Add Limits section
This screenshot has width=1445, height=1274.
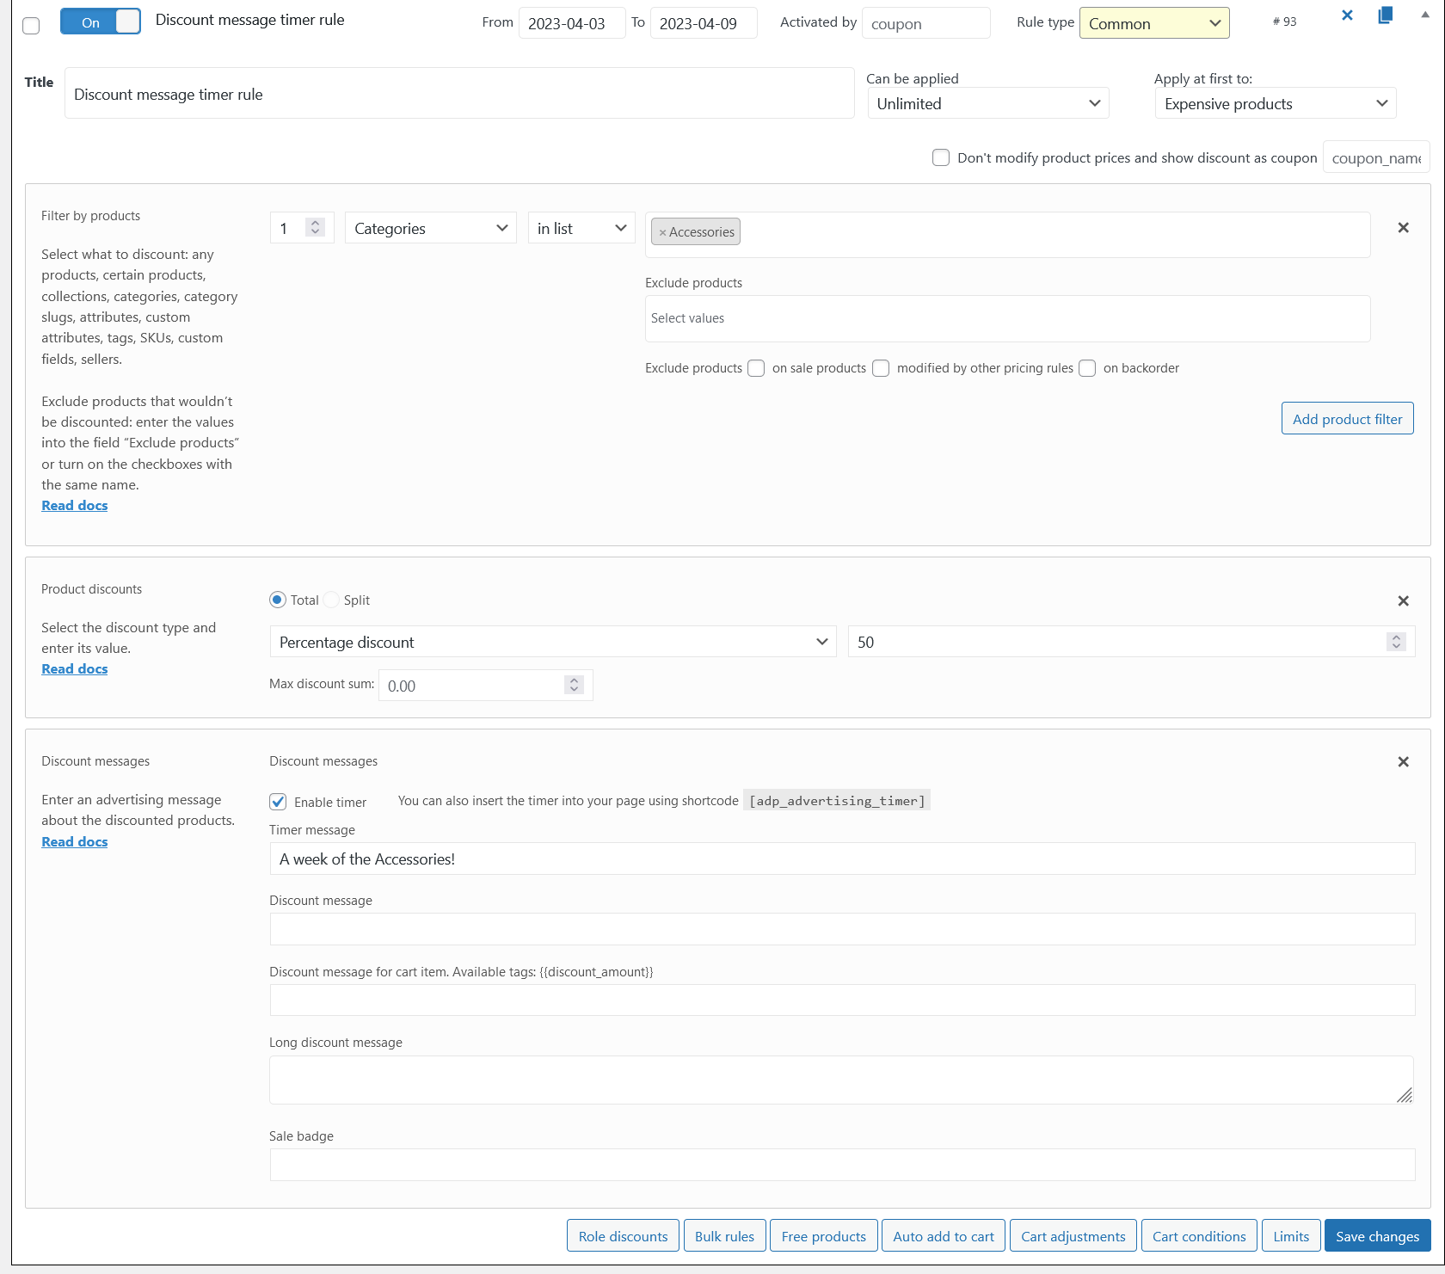[1291, 1236]
